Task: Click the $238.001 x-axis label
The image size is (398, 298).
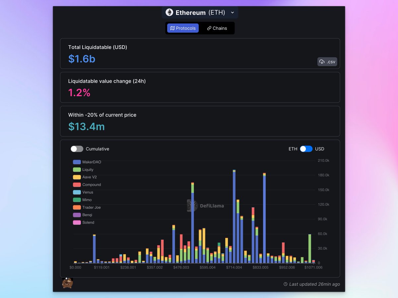Action: coord(128,268)
